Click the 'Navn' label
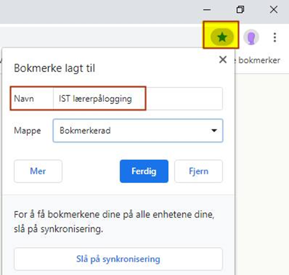The image size is (289, 275). [24, 98]
